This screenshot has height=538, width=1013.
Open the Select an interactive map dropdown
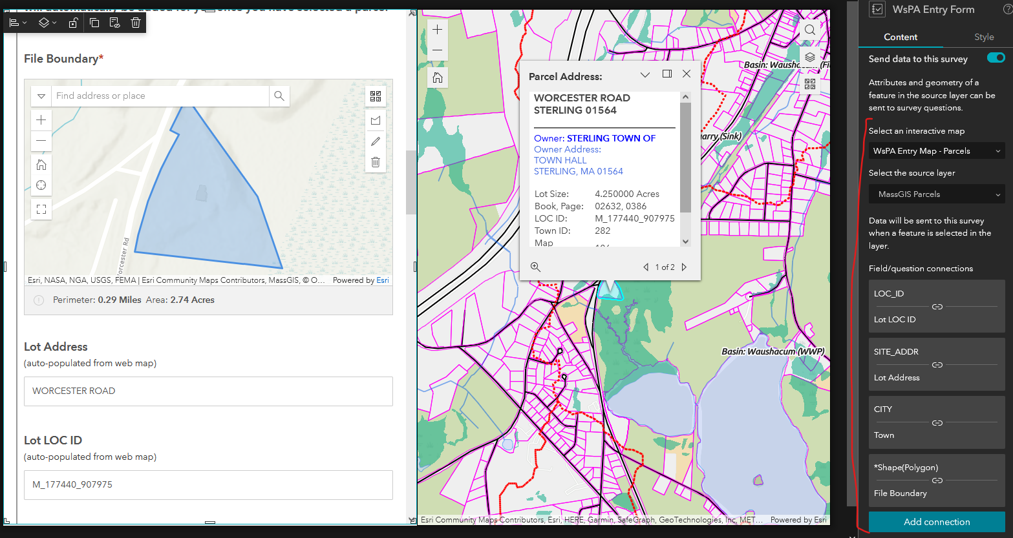936,150
